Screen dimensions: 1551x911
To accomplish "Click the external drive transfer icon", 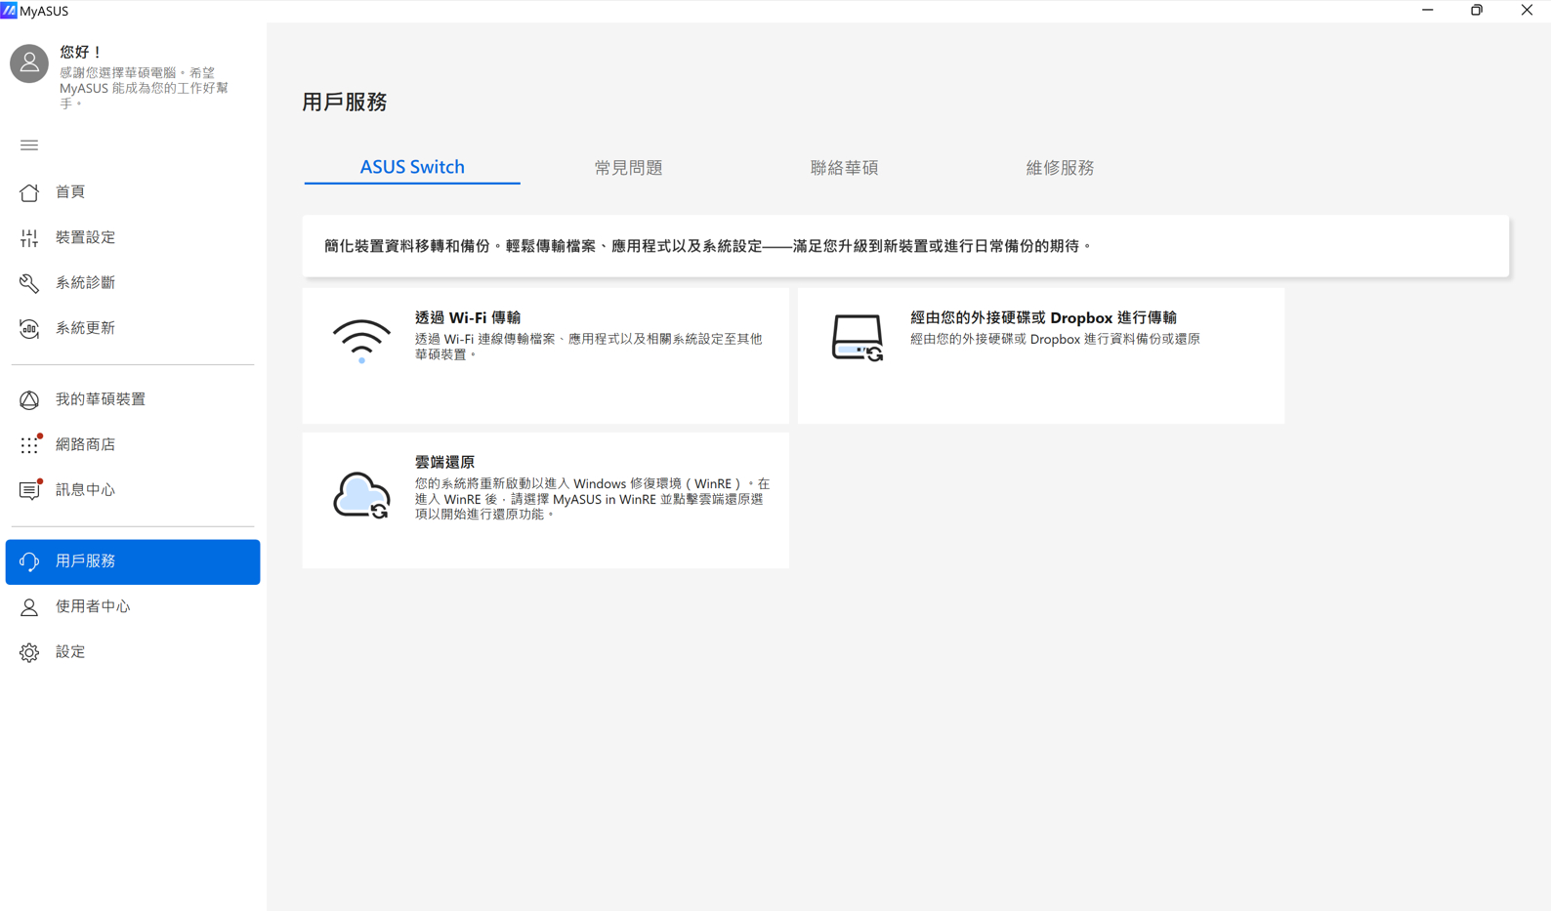I will (x=858, y=338).
